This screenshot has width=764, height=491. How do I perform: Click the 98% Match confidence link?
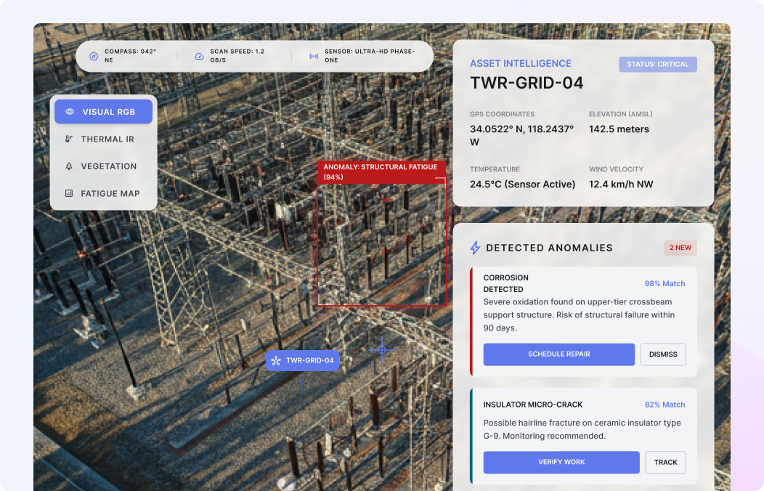[665, 283]
